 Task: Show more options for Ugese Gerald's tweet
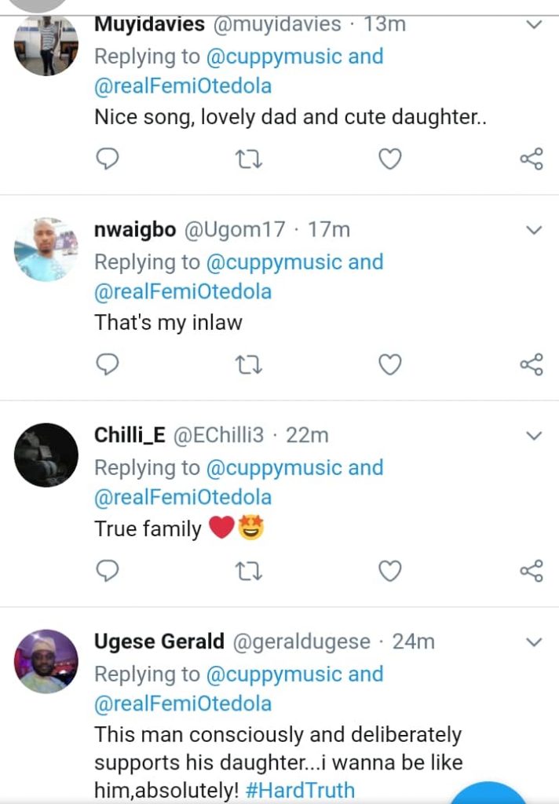pyautogui.click(x=534, y=642)
